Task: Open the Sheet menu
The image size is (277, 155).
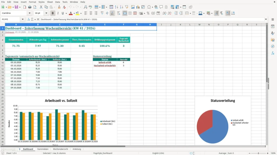Action: (x=50, y=2)
